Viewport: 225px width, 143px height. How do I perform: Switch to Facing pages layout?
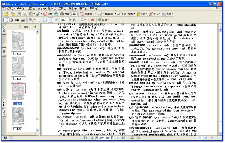click(218, 138)
